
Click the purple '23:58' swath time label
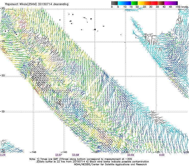click(x=75, y=155)
